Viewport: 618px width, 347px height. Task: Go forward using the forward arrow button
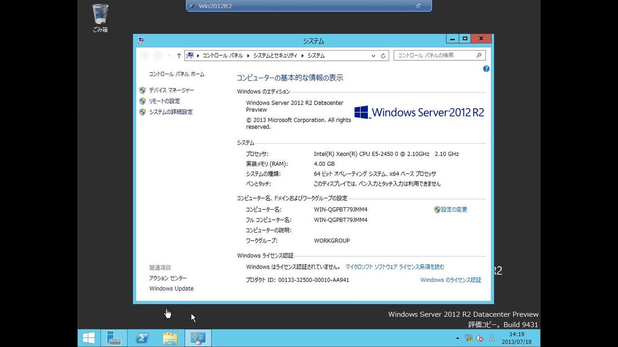click(x=158, y=56)
